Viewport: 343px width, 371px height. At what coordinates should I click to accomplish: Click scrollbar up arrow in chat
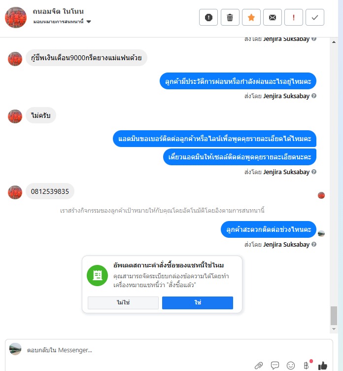point(334,42)
